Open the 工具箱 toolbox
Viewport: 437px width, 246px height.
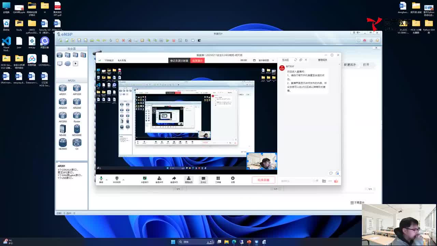218,179
